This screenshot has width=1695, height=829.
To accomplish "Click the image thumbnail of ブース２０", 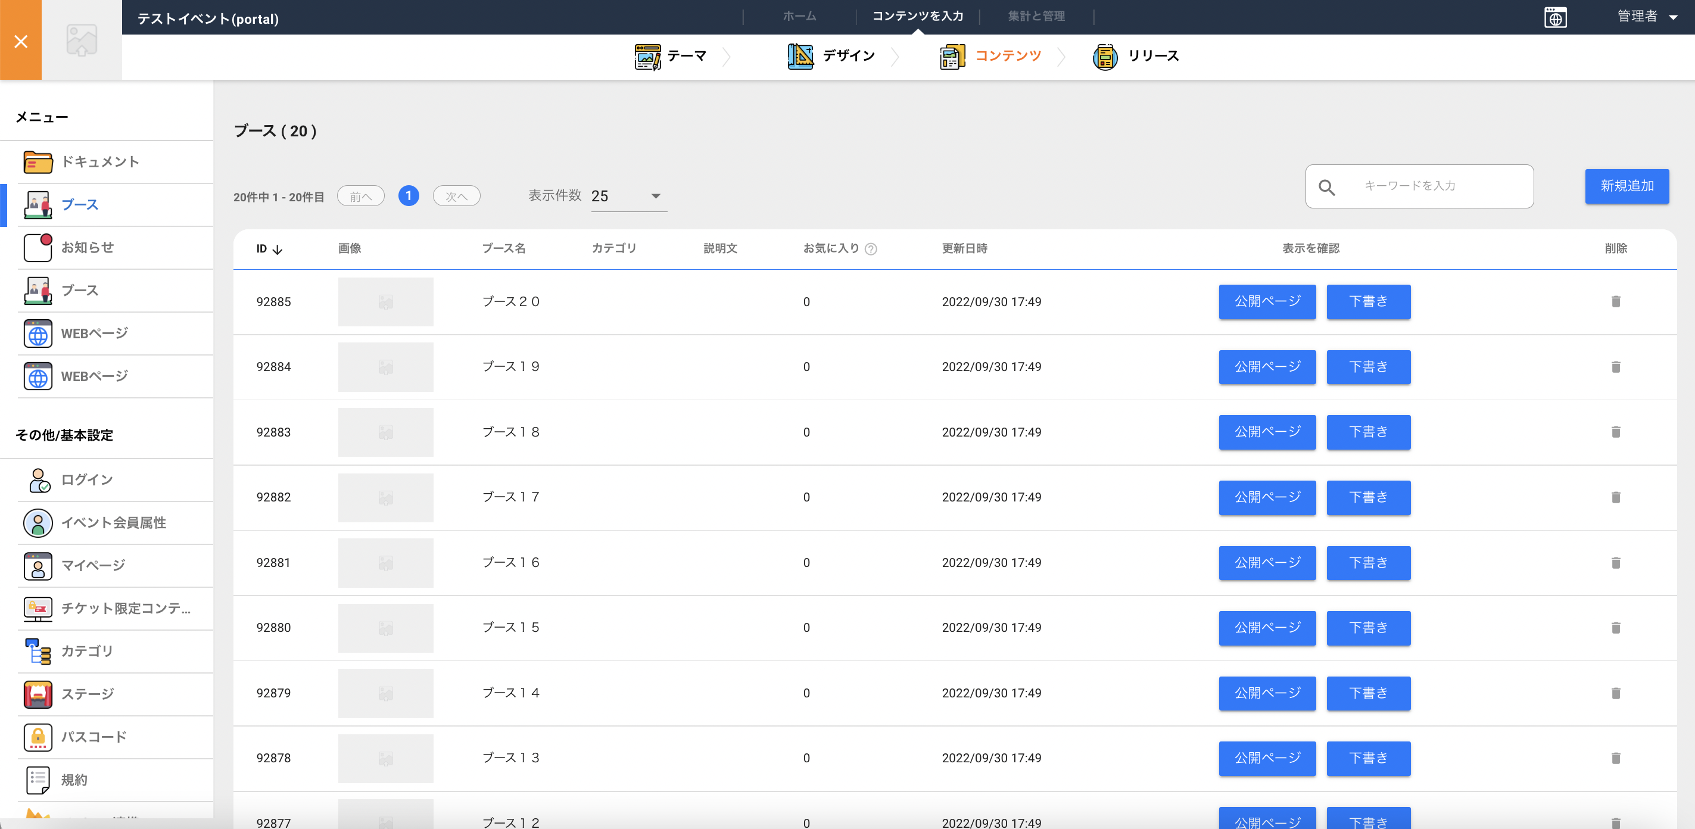I will point(385,302).
